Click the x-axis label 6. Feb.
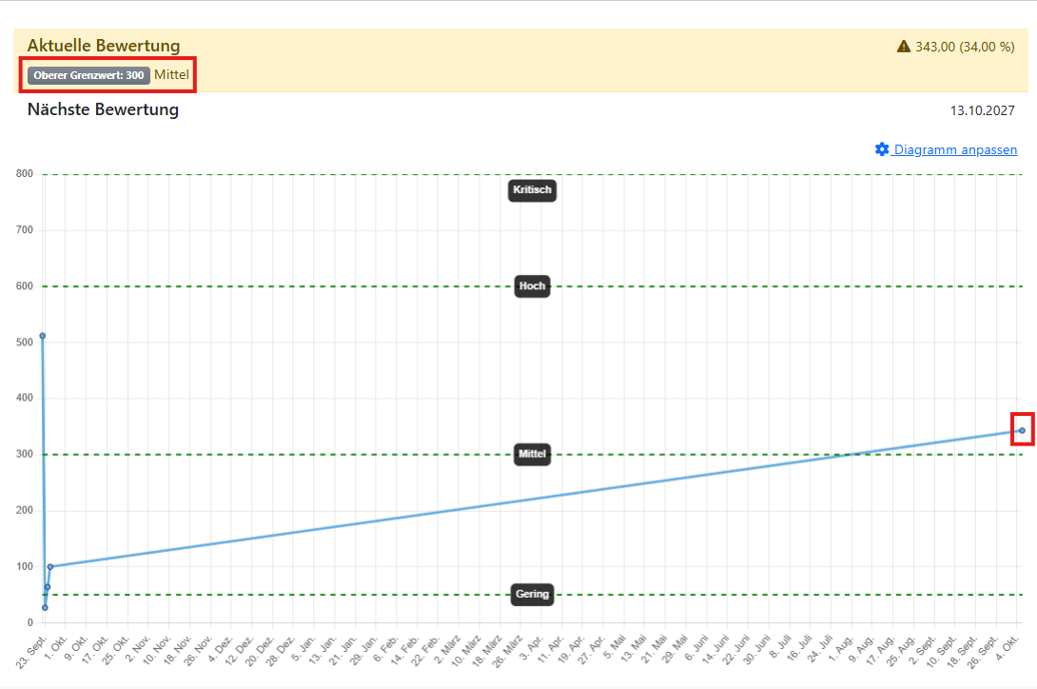Image resolution: width=1037 pixels, height=689 pixels. (387, 649)
